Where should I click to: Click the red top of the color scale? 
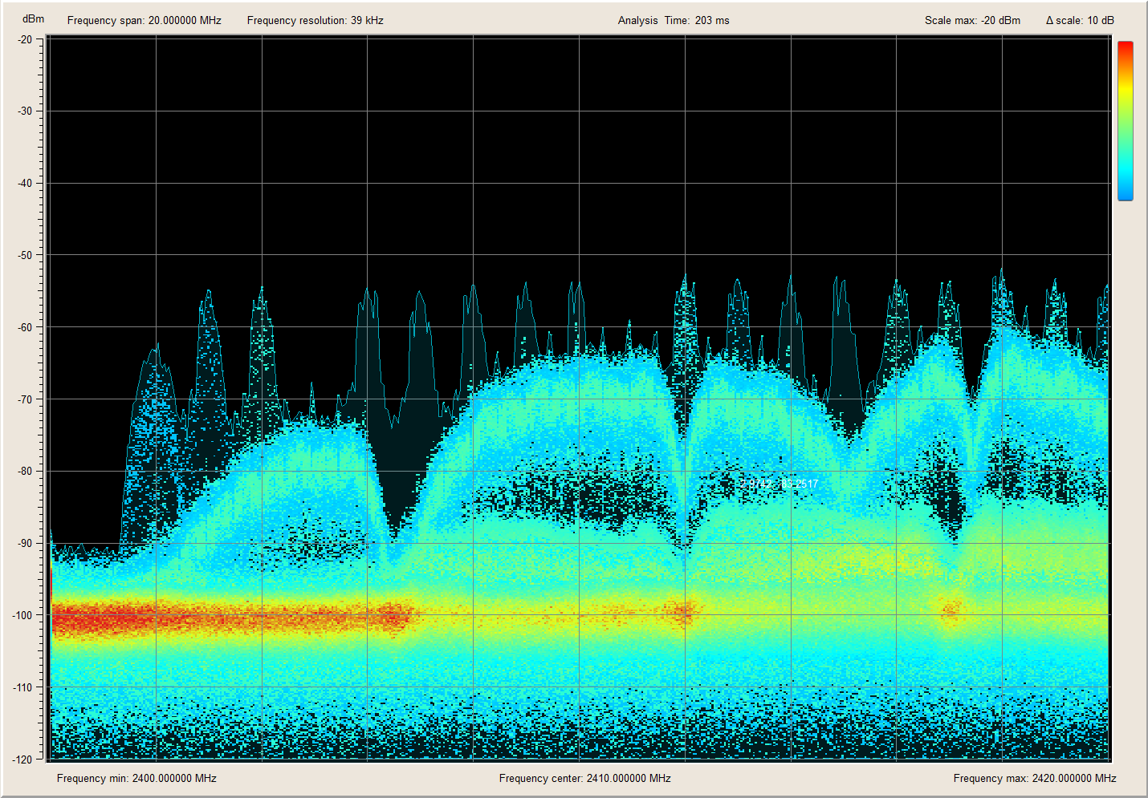1125,50
